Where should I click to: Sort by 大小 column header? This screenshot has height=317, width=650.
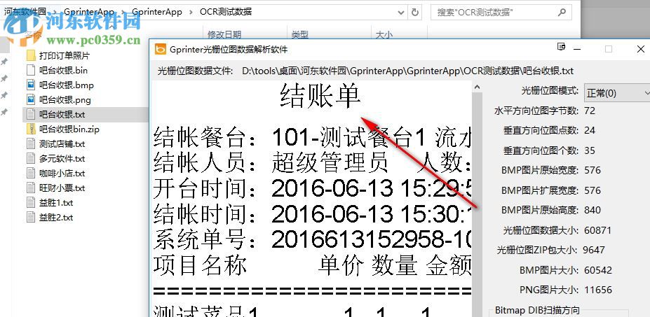[x=384, y=35]
